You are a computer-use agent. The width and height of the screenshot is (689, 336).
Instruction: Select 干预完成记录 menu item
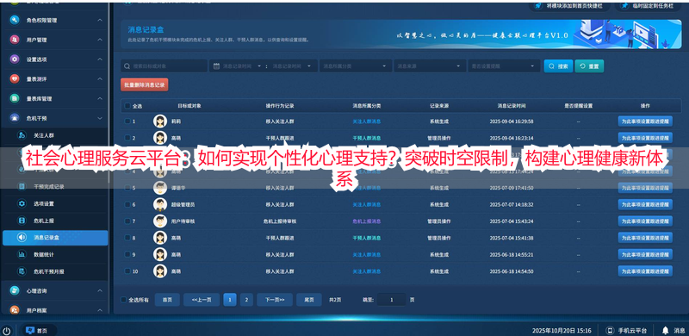point(55,186)
